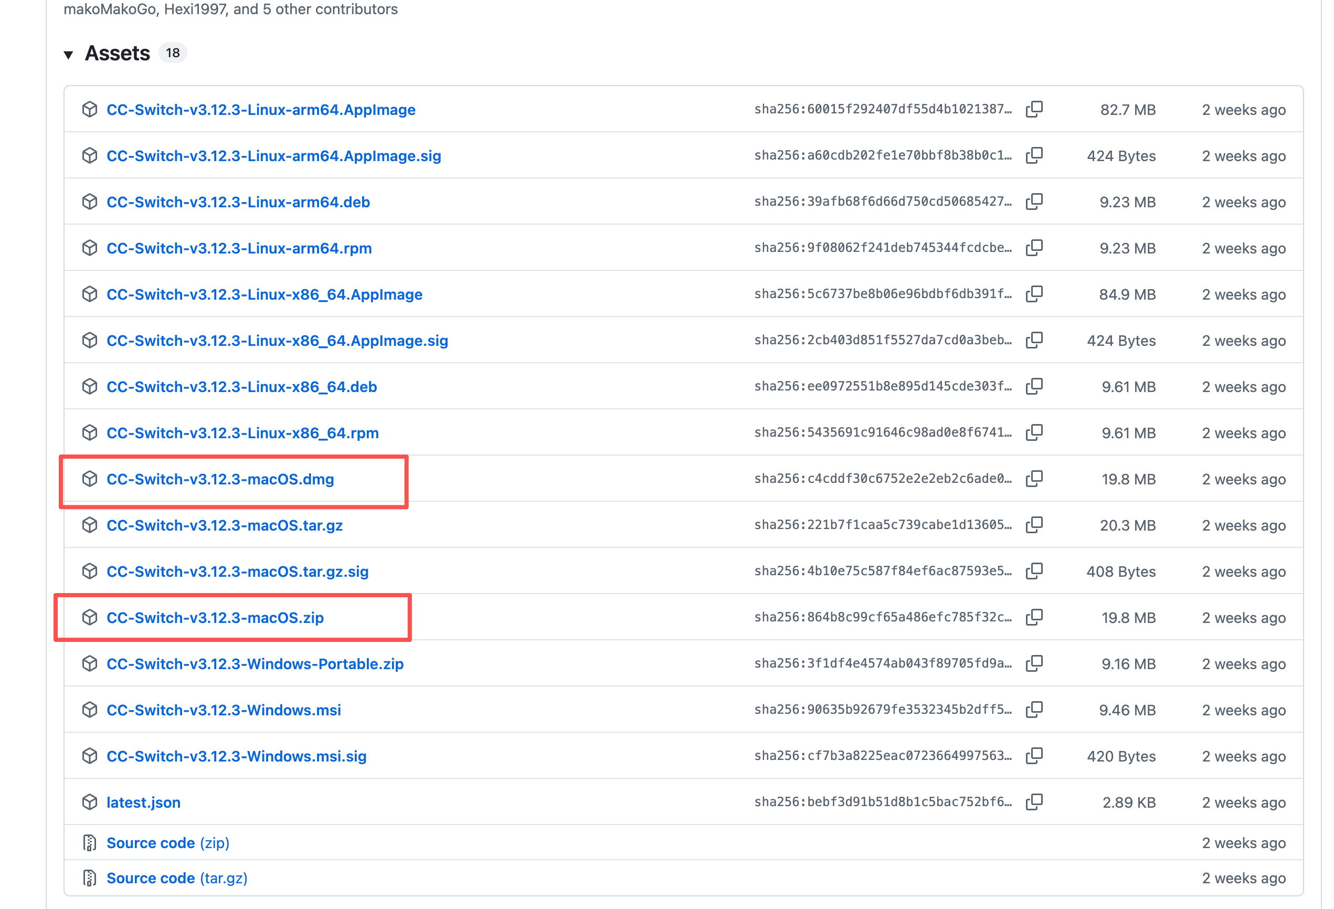This screenshot has width=1334, height=909.
Task: Download CC-Switch-v3.12.3-Windows.msi.sig
Action: click(237, 757)
